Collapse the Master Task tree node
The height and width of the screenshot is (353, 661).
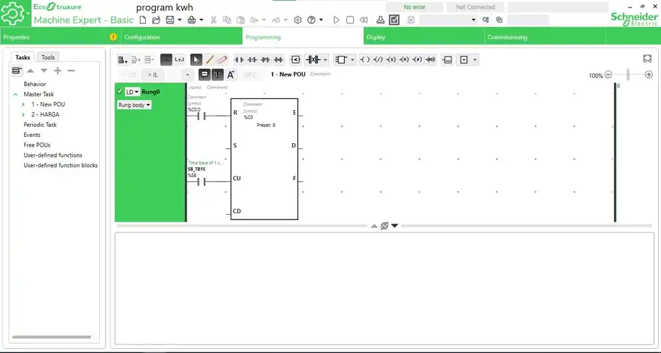(16, 94)
